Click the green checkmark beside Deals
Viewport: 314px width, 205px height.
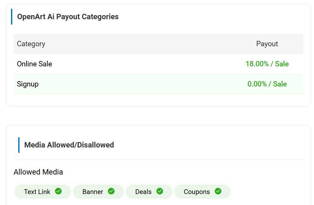click(160, 191)
